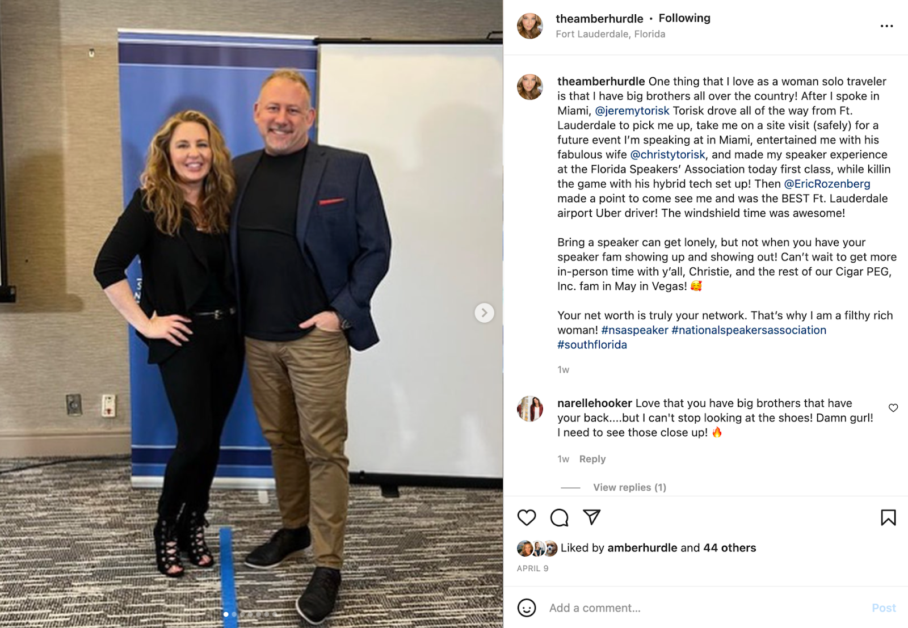Open three-dot more options menu
This screenshot has width=908, height=628.
tap(886, 26)
